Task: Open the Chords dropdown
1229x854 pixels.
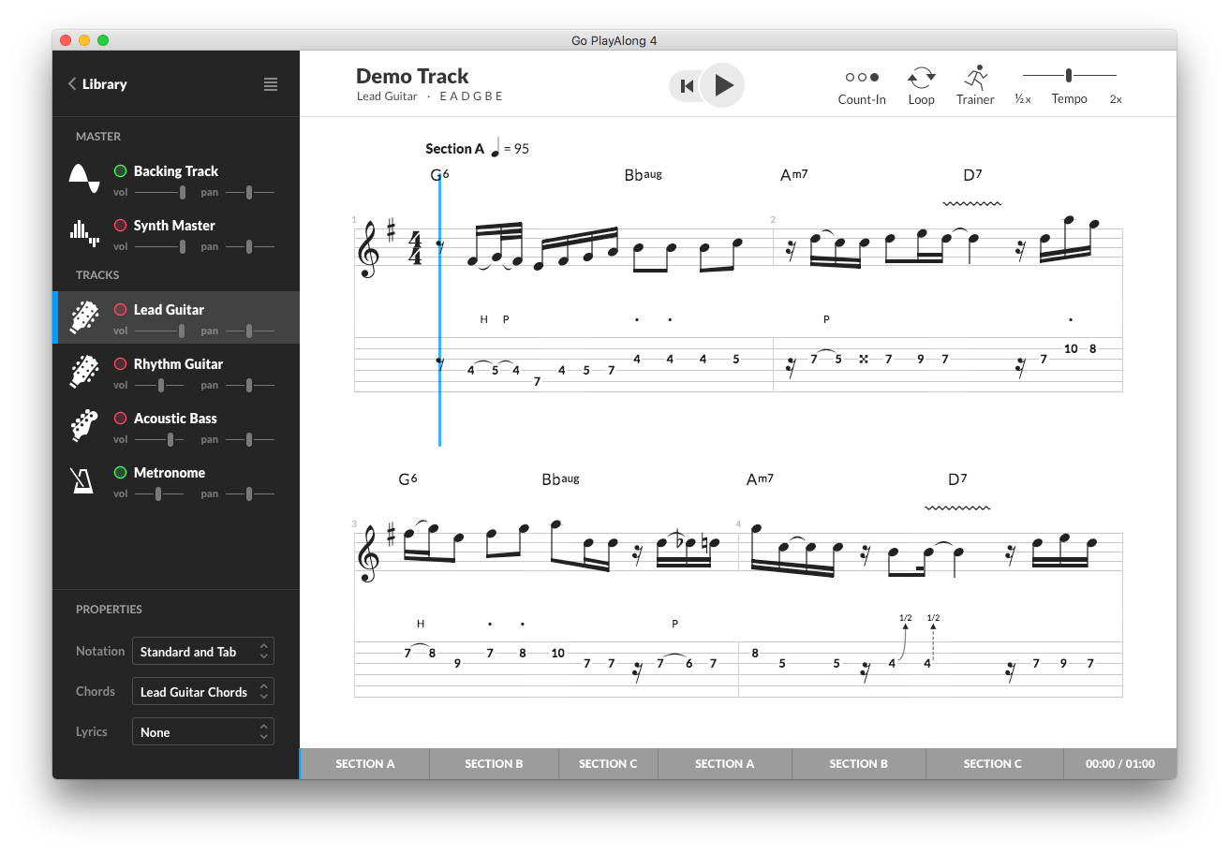Action: [203, 692]
